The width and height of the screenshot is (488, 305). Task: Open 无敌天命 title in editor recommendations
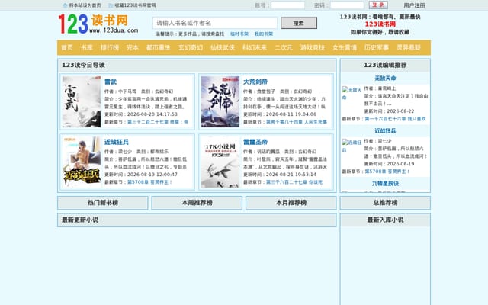(x=385, y=78)
